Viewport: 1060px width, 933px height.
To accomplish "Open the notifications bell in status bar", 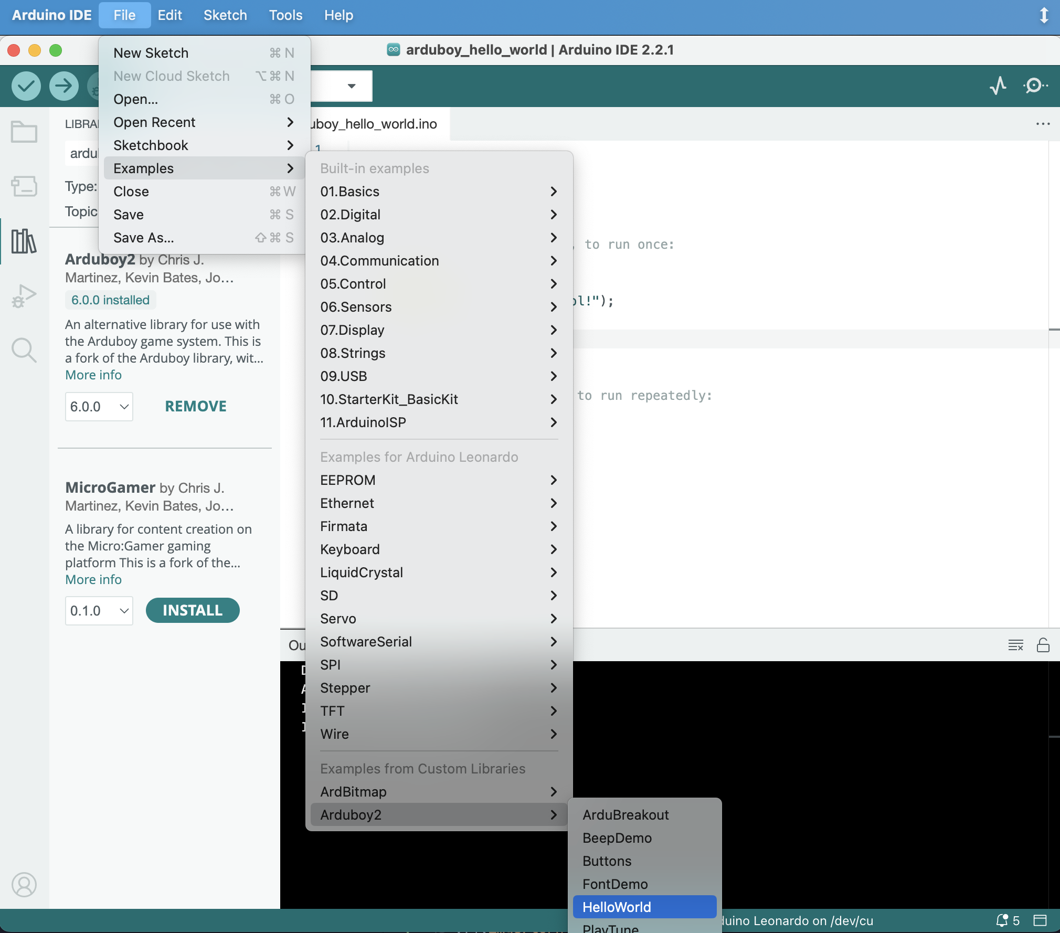I will pyautogui.click(x=1008, y=920).
